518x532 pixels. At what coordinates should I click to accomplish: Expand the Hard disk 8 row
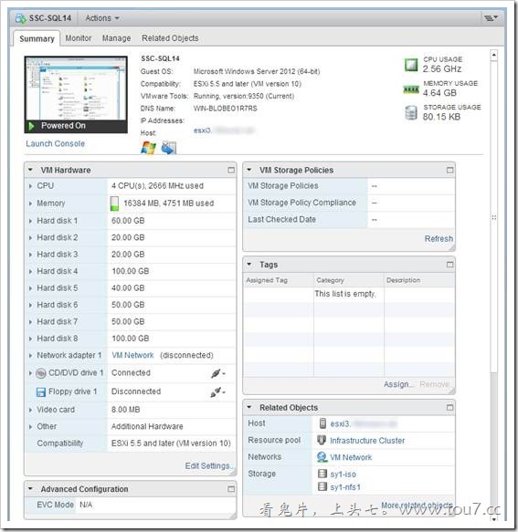point(30,339)
